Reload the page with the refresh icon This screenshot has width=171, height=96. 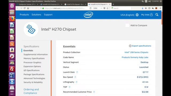click(25, 8)
